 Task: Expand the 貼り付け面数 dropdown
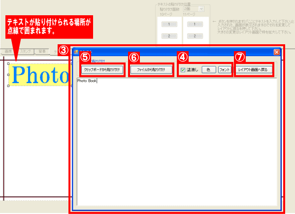tap(201, 9)
